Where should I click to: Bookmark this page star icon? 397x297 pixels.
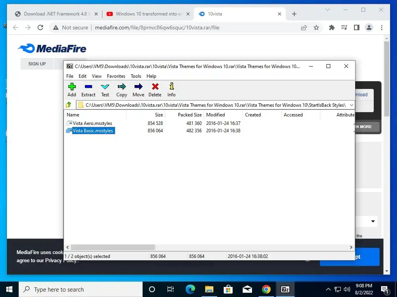(316, 27)
